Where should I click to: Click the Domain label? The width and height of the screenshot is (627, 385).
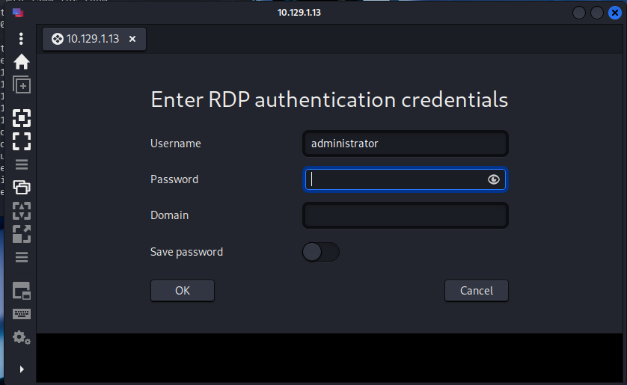pos(170,215)
